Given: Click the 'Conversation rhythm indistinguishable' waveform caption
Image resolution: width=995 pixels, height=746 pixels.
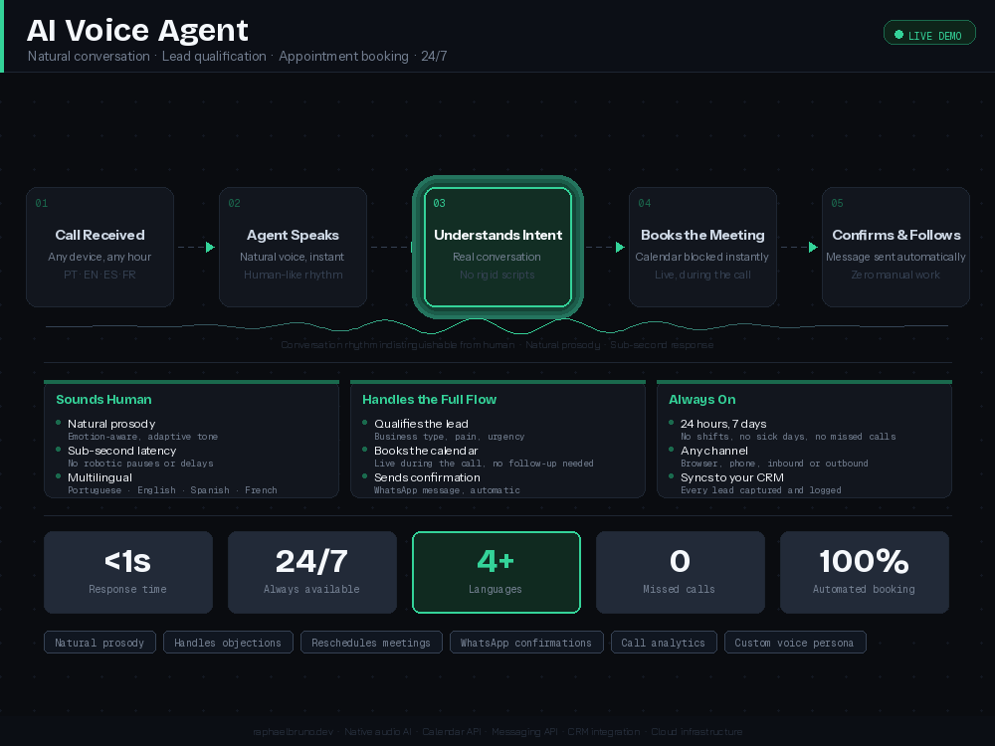Looking at the screenshot, I should point(497,344).
